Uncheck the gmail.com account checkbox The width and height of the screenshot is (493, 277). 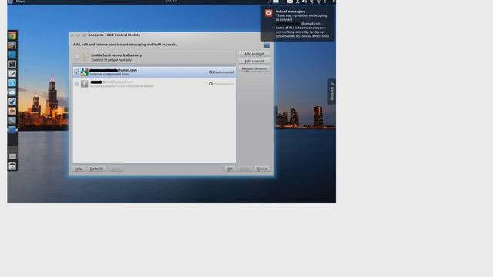click(77, 72)
